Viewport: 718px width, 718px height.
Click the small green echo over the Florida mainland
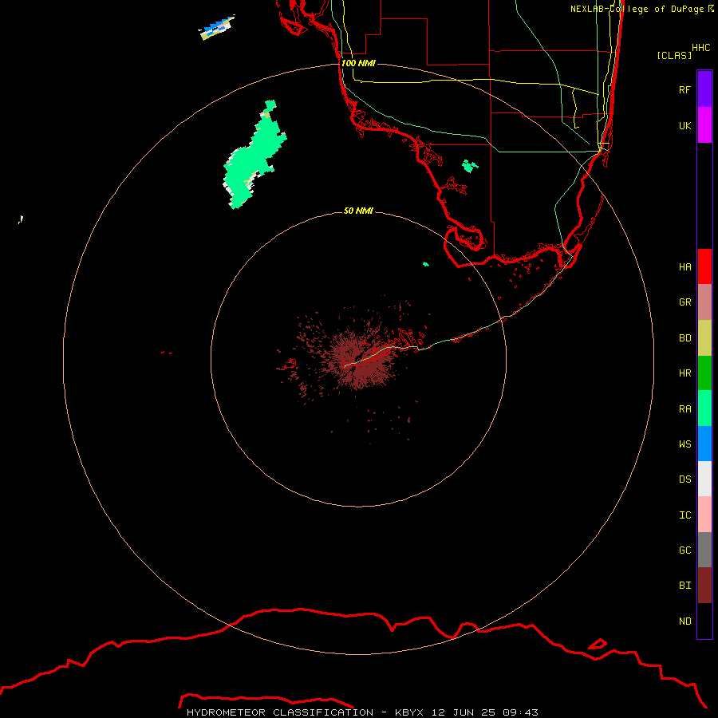tap(469, 166)
